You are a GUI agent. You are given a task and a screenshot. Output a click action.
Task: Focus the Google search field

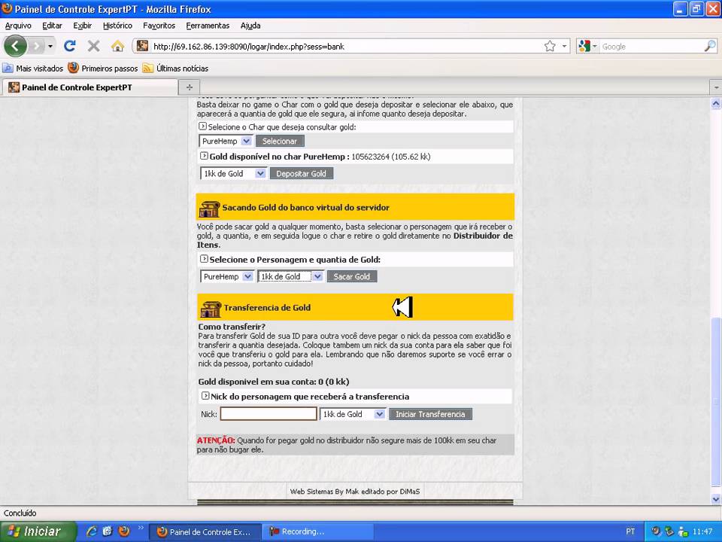tap(651, 46)
